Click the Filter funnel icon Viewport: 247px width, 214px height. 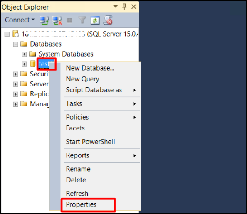click(82, 20)
